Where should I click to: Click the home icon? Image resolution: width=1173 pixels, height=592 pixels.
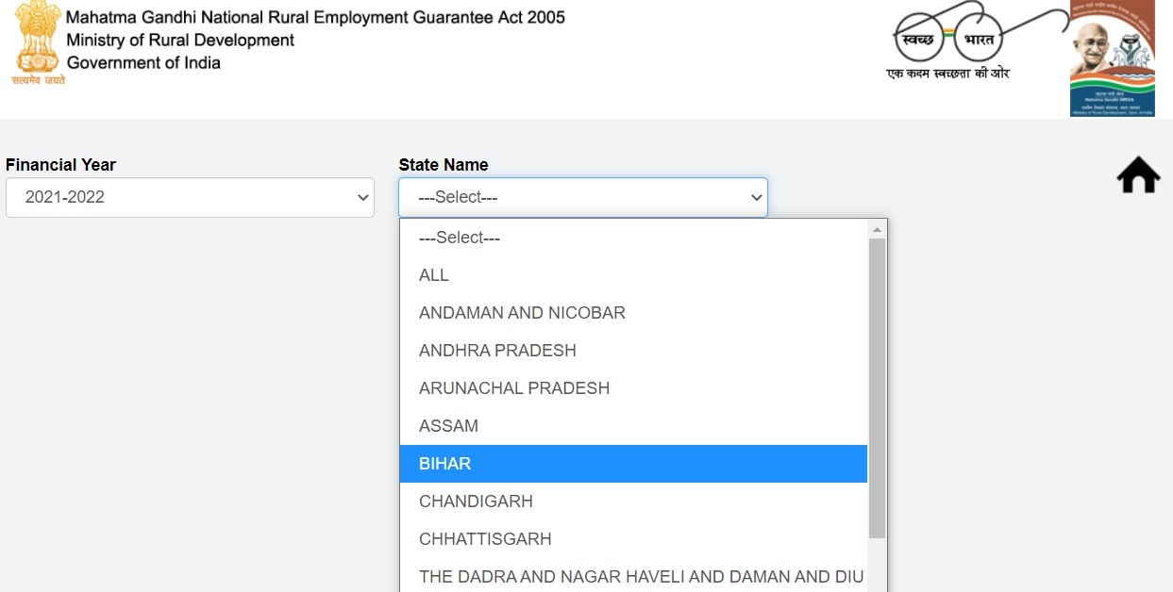pos(1137,175)
